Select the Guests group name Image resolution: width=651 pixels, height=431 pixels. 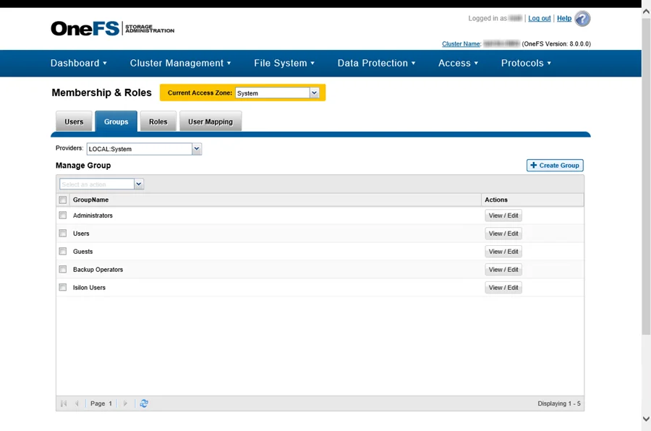[82, 252]
